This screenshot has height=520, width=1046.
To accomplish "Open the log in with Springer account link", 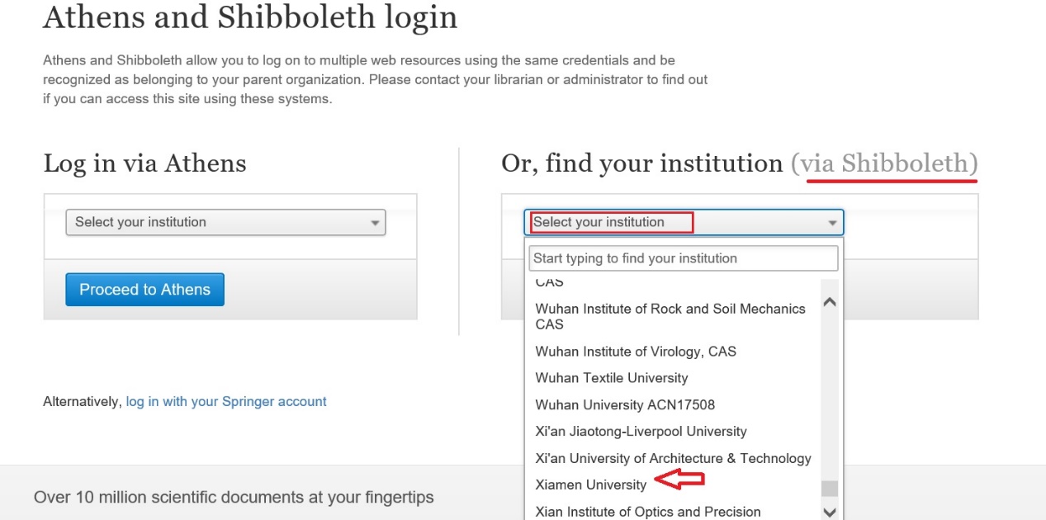I will [226, 402].
